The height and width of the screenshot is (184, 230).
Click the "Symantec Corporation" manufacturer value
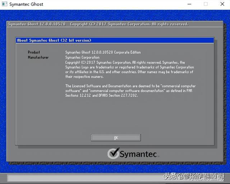[82, 57]
